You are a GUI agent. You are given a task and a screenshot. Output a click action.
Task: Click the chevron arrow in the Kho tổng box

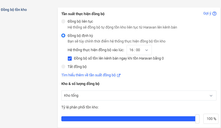[211, 96]
